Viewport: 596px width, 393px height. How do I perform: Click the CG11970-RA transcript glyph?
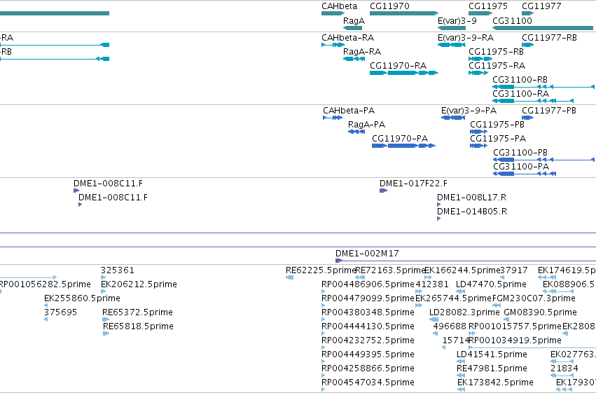[404, 73]
